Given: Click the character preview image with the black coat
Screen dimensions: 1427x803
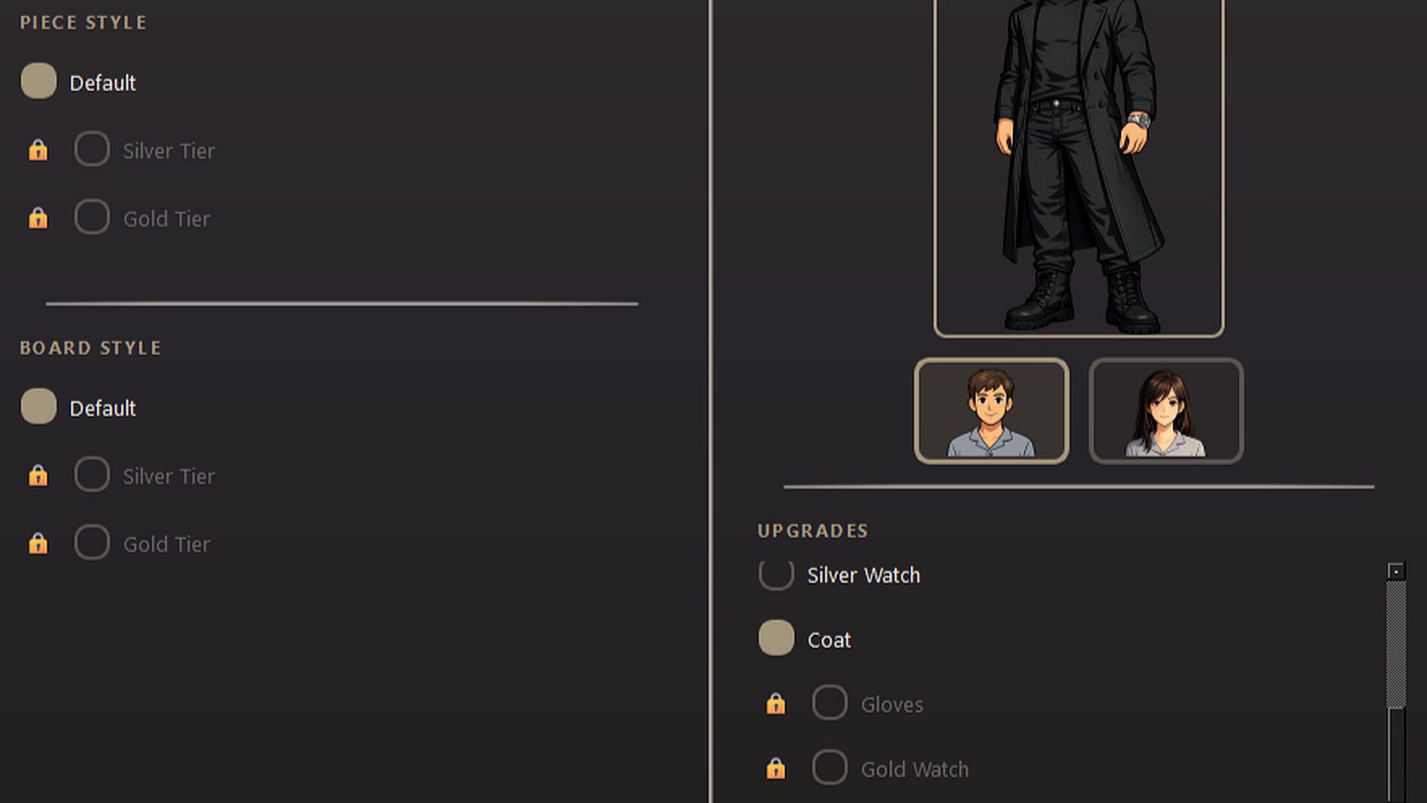Looking at the screenshot, I should tap(1078, 167).
